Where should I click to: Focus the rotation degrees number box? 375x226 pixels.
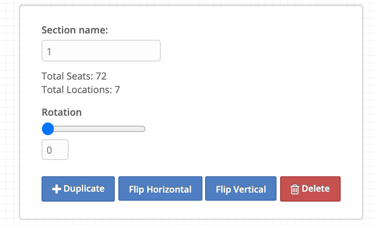pos(55,150)
